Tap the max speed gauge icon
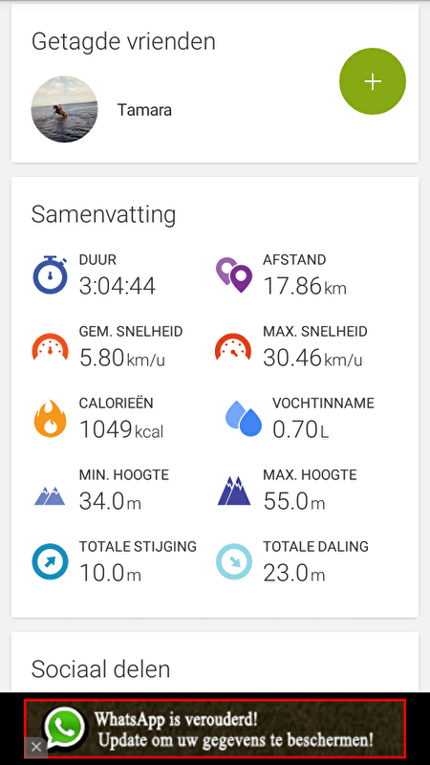Screen dimensions: 430x765 pyautogui.click(x=233, y=347)
